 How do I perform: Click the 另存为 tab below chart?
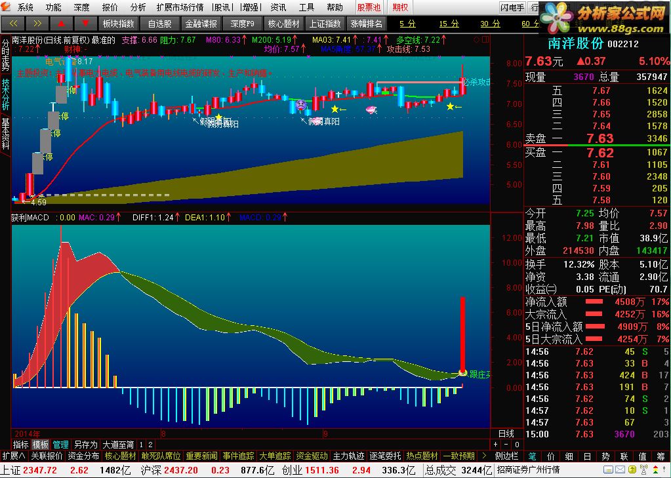coord(85,445)
